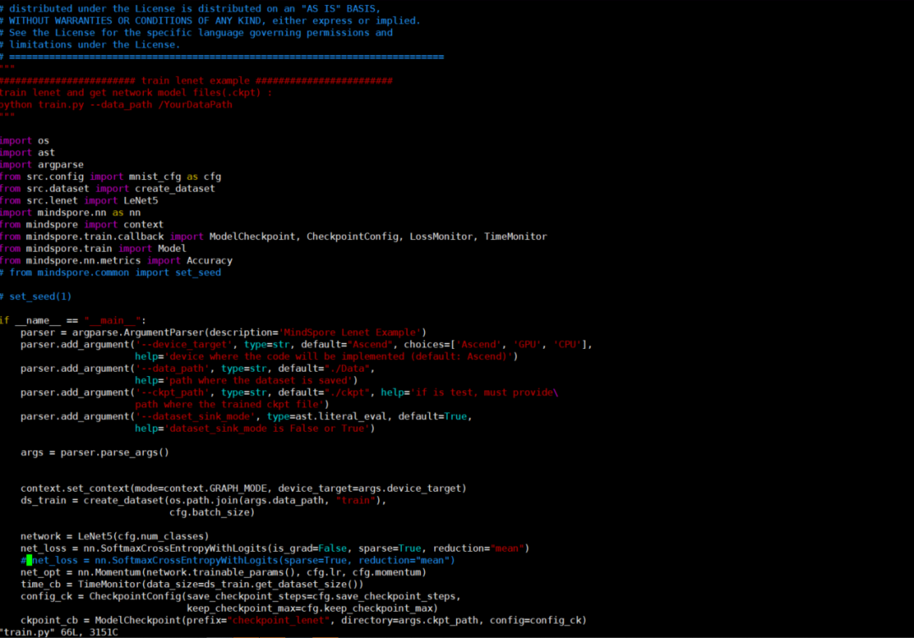Click the 'import os' line
This screenshot has width=914, height=638.
25,140
